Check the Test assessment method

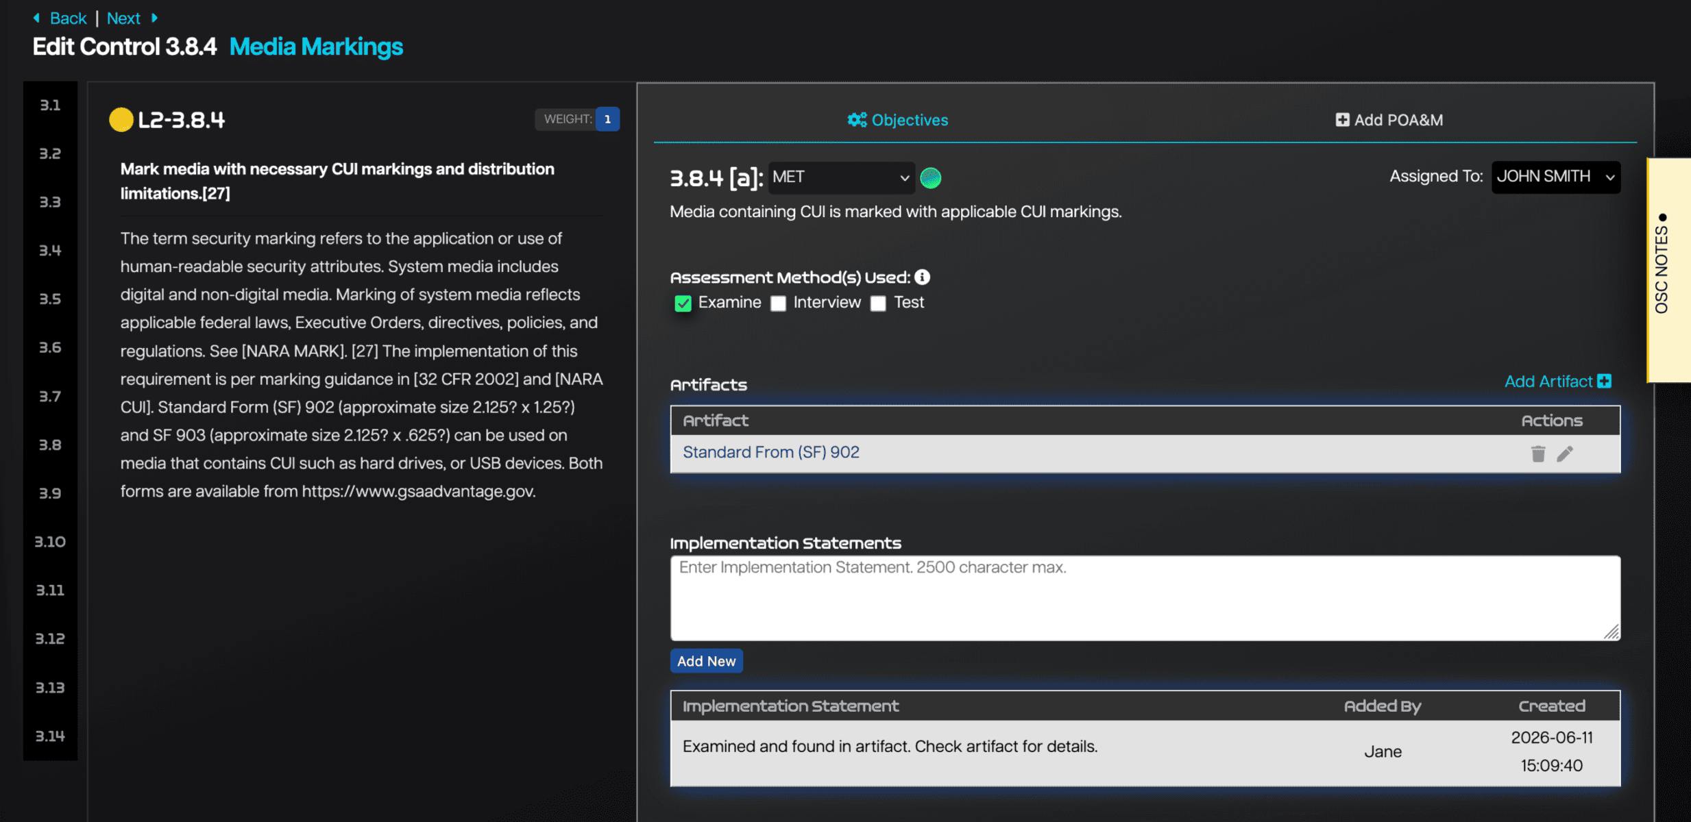pyautogui.click(x=878, y=303)
